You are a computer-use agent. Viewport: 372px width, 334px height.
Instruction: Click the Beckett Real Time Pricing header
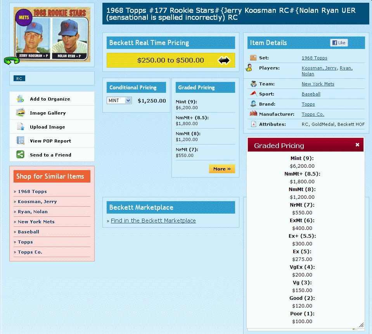(171, 43)
